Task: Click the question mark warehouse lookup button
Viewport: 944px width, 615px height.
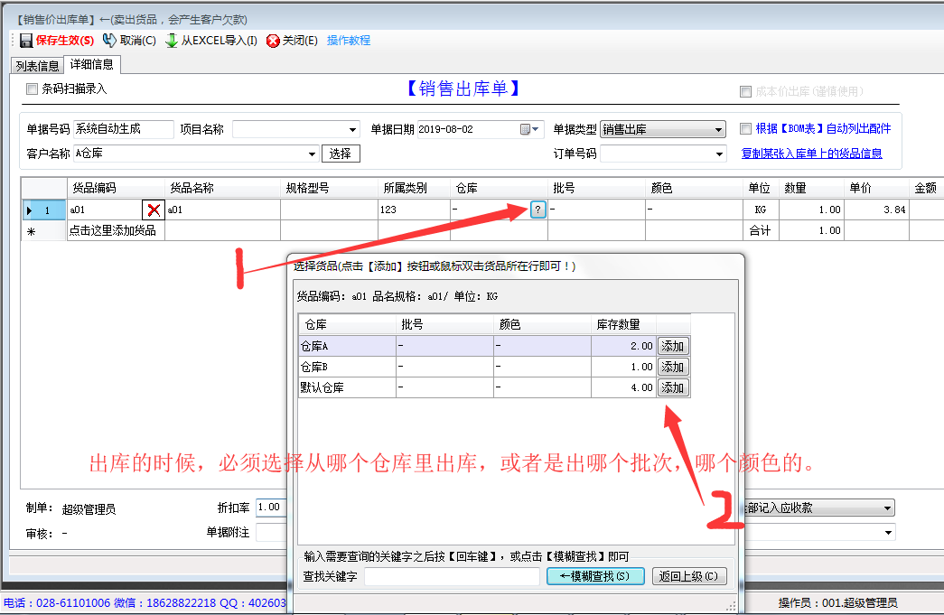Action: pos(537,210)
